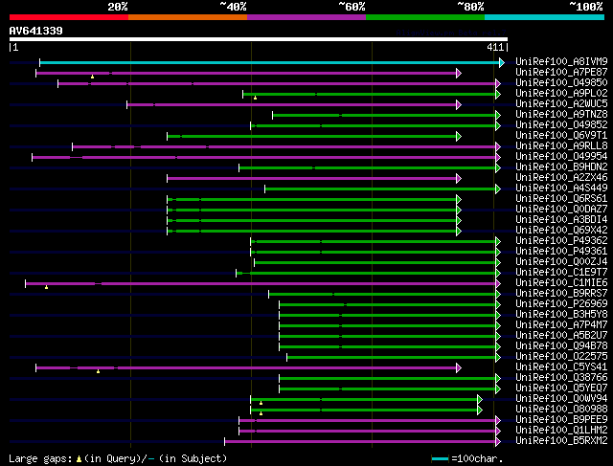
Task: Click the green ~80% identity color band
Action: coord(425,17)
